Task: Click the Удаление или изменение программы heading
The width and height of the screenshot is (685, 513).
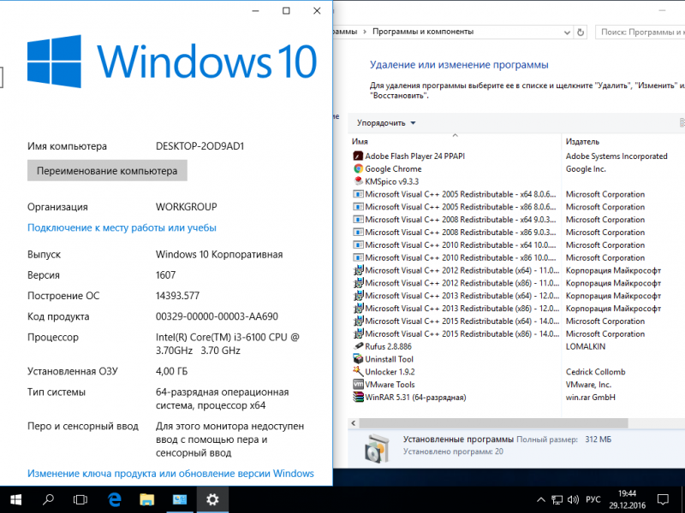Action: pos(459,65)
